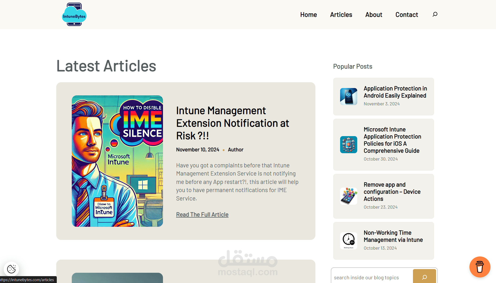Click Read The Full Article link
Image resolution: width=496 pixels, height=283 pixels.
202,215
